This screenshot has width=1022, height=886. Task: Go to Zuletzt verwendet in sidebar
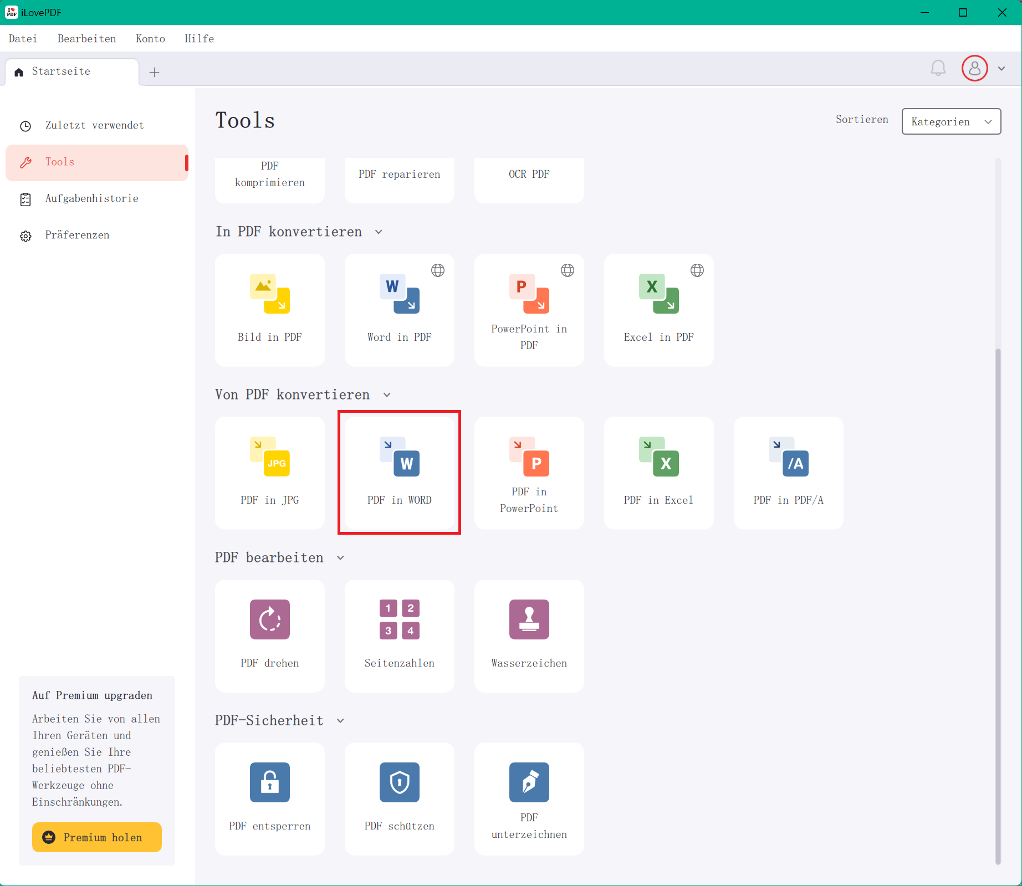97,126
